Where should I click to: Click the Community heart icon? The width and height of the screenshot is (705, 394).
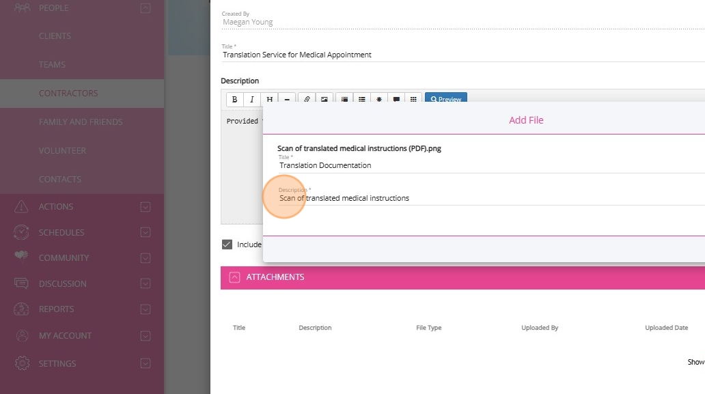tap(21, 256)
